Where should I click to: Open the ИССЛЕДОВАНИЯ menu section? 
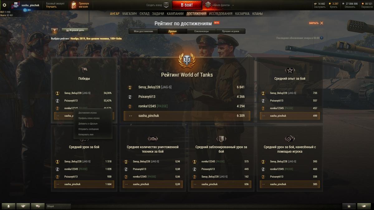(x=221, y=14)
